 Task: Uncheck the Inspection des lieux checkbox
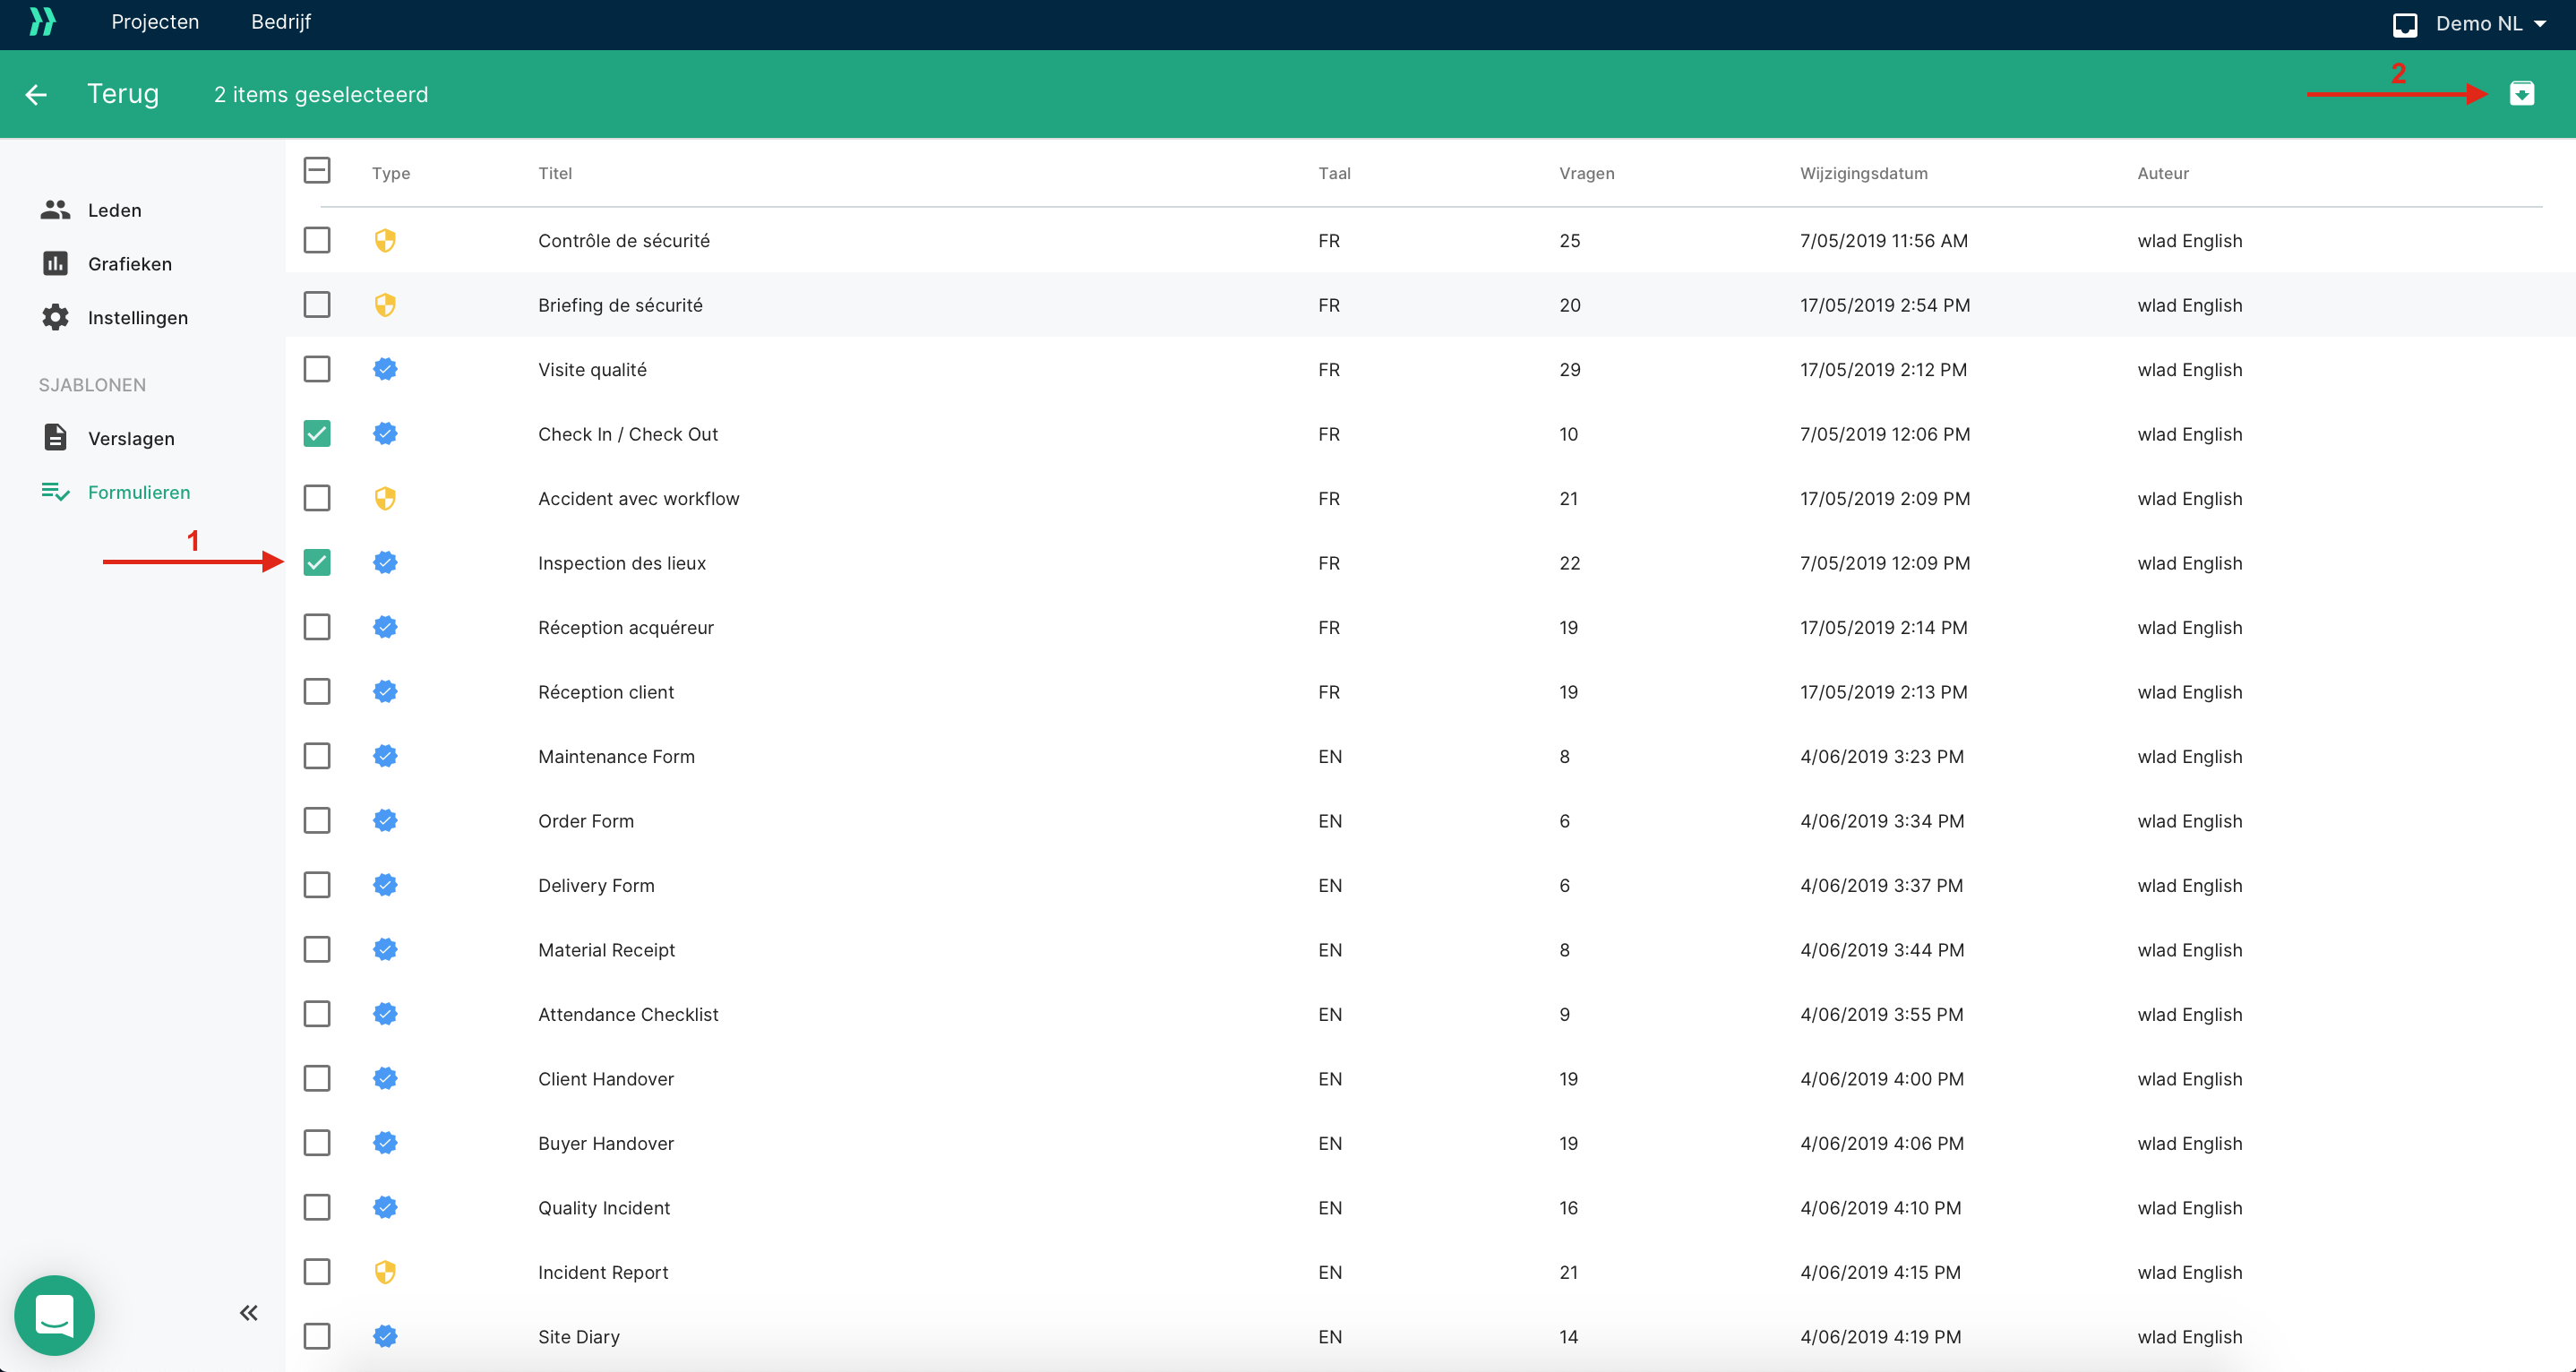[x=317, y=562]
